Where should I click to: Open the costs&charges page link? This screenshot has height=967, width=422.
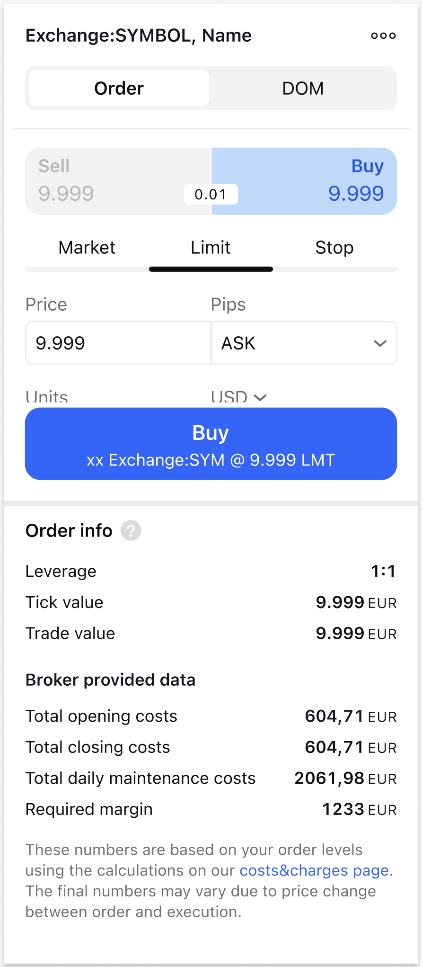(314, 870)
